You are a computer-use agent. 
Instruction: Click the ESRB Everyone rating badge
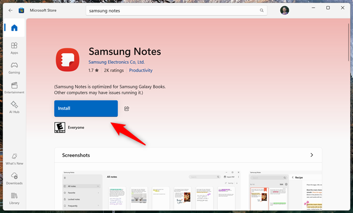(x=60, y=127)
